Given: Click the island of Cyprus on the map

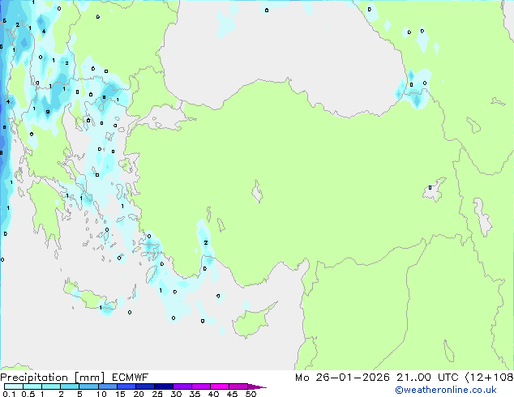Looking at the screenshot, I should tap(251, 322).
